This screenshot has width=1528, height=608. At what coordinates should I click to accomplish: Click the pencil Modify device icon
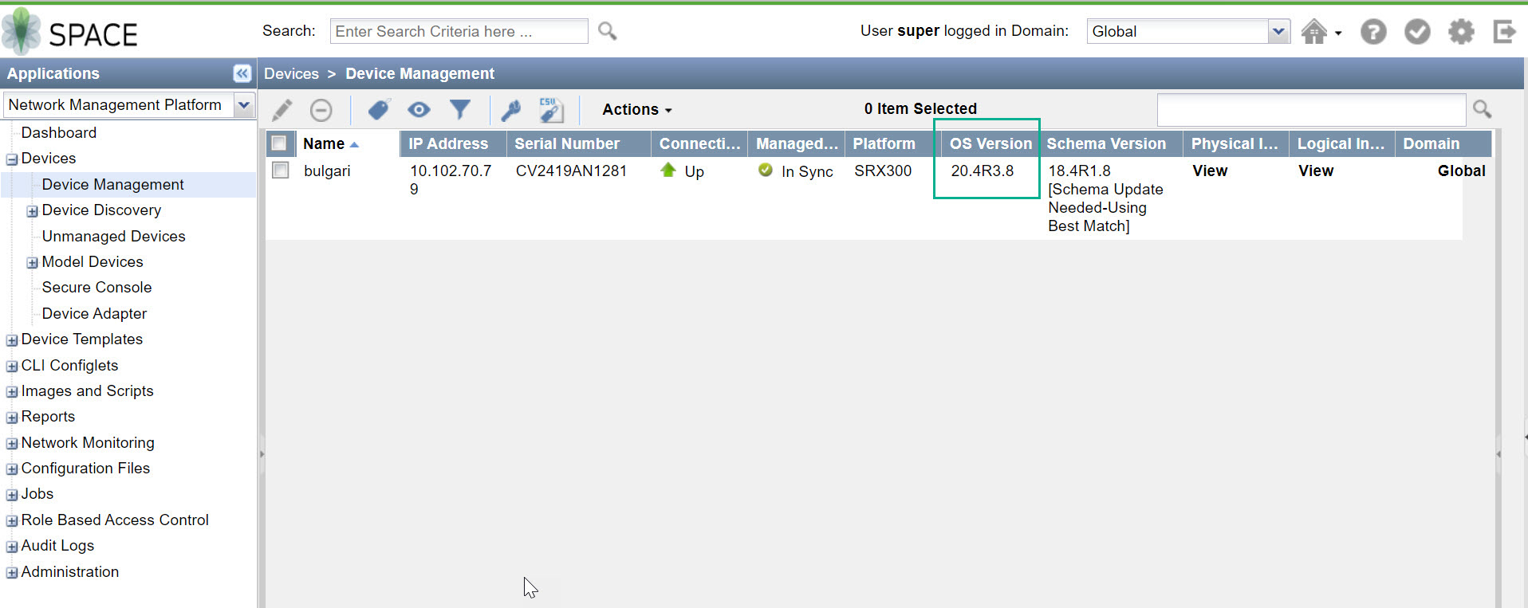[x=282, y=110]
